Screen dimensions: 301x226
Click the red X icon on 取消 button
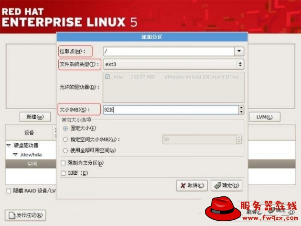(x=183, y=185)
